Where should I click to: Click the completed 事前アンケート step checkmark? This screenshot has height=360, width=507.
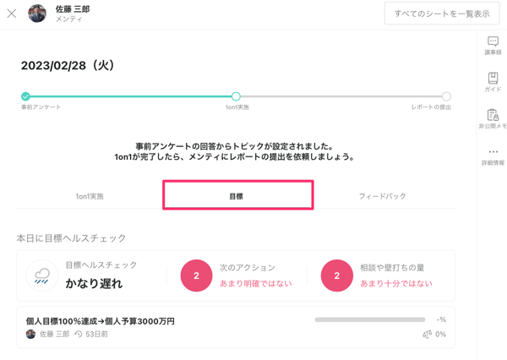tap(25, 96)
